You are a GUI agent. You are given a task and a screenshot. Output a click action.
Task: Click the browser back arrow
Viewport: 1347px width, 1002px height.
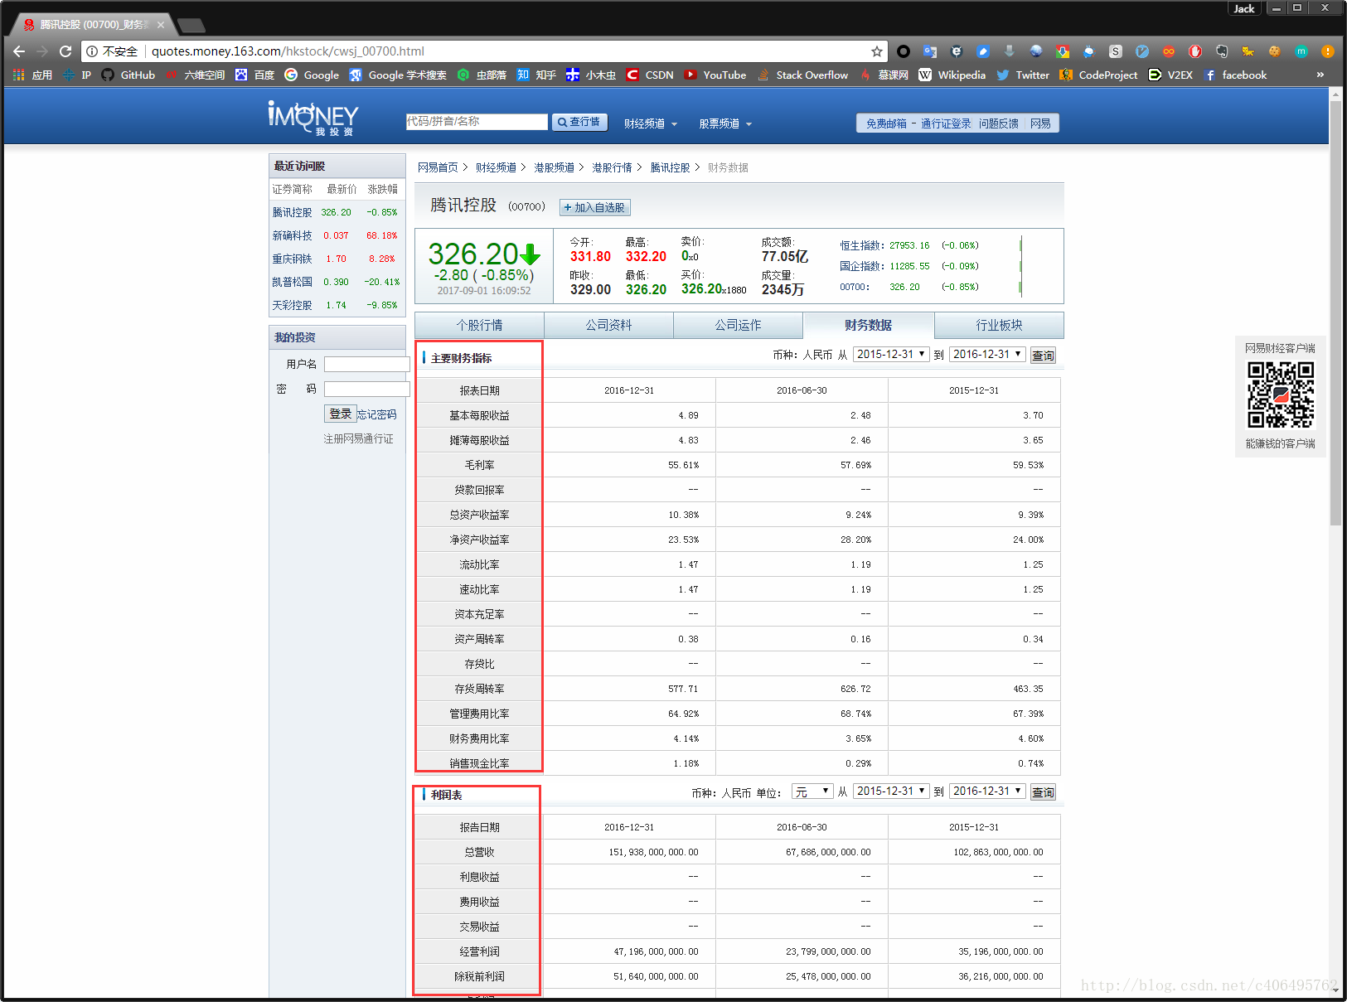pyautogui.click(x=19, y=51)
